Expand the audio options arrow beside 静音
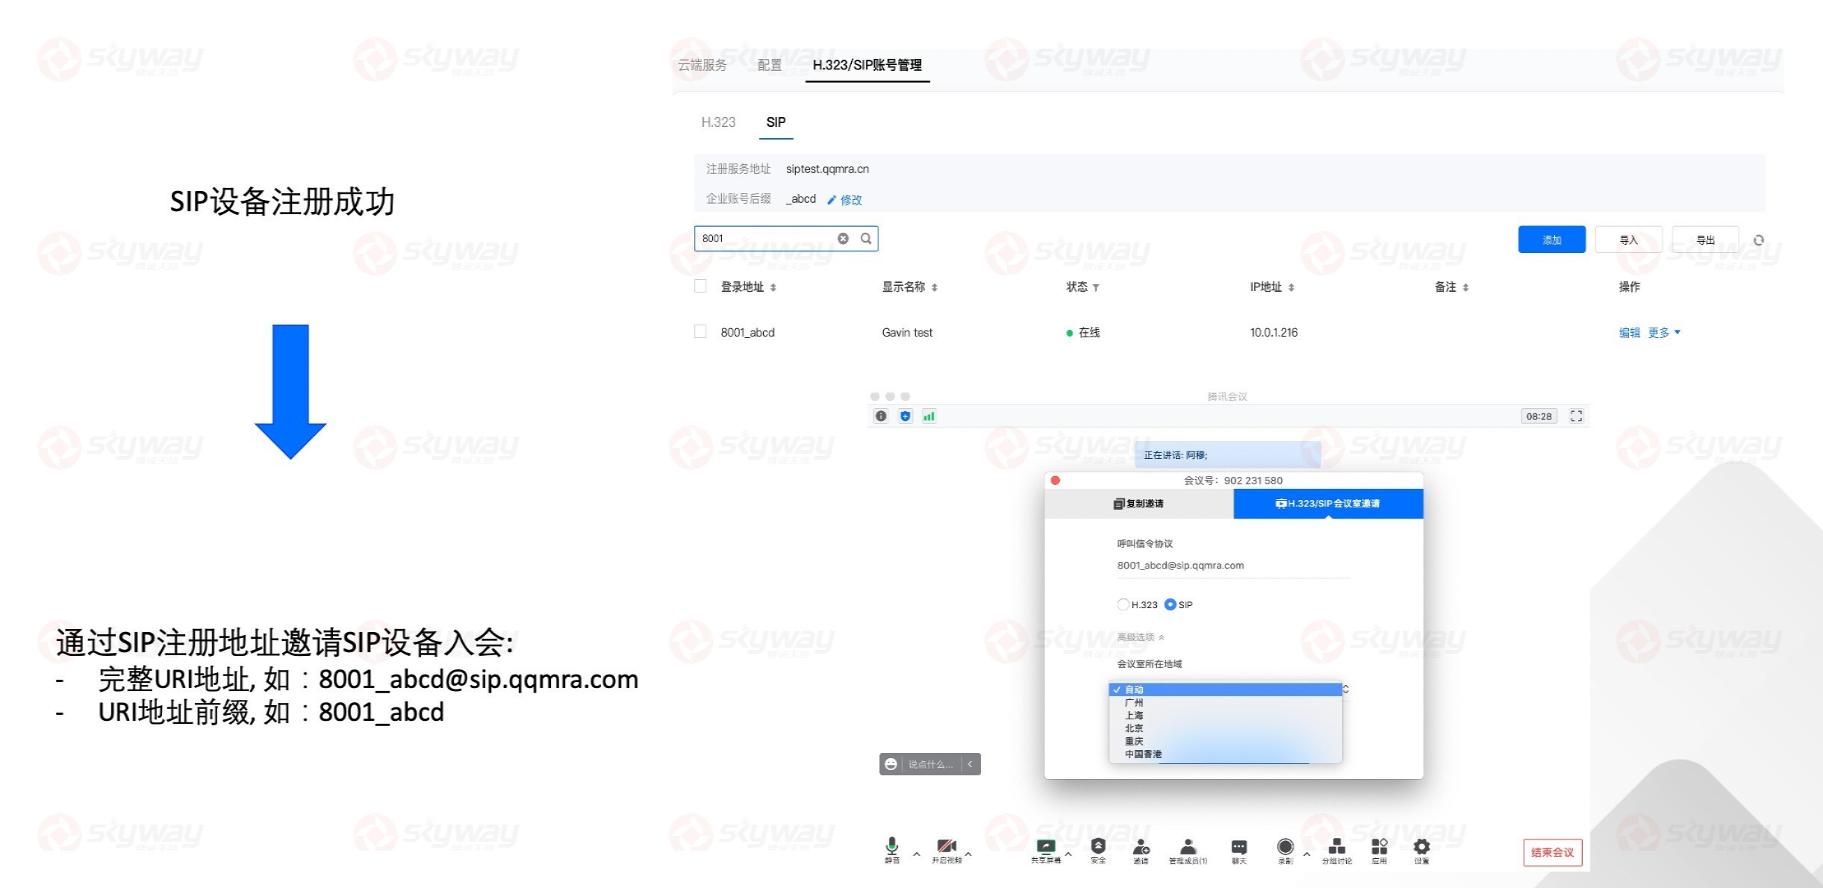 pyautogui.click(x=916, y=854)
